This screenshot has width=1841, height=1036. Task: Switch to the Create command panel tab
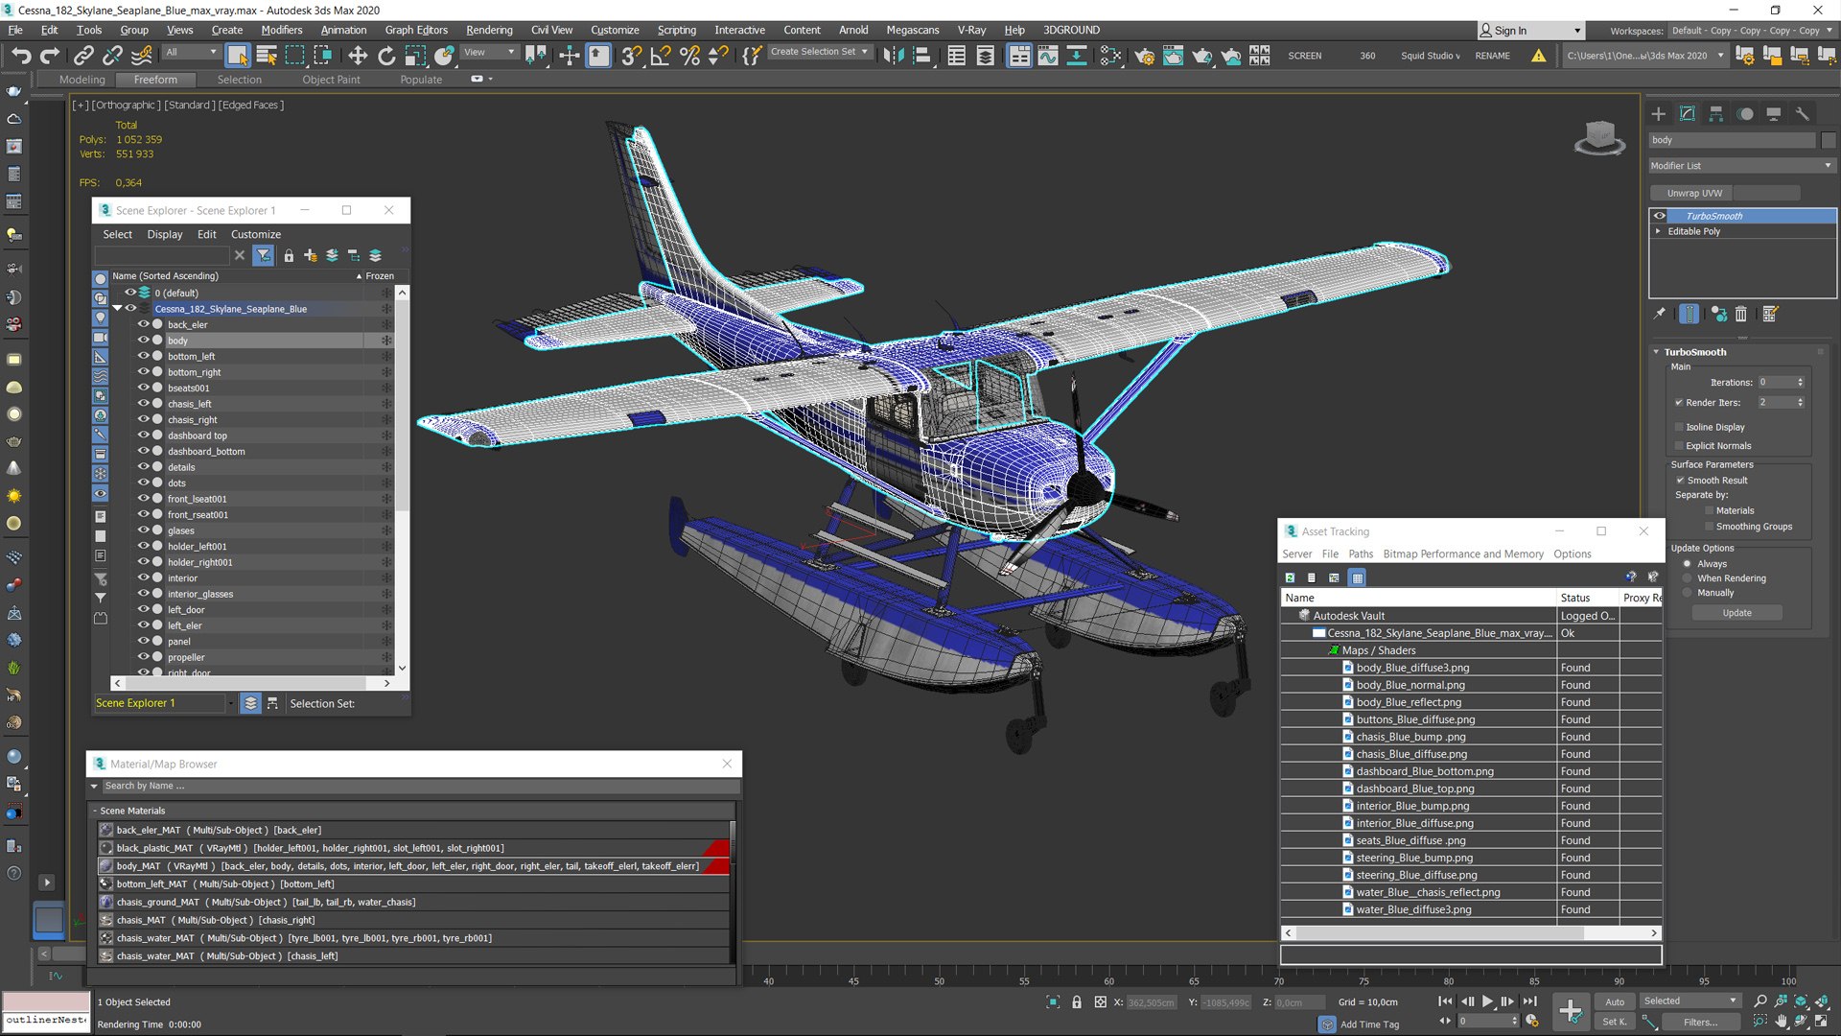click(x=1659, y=113)
